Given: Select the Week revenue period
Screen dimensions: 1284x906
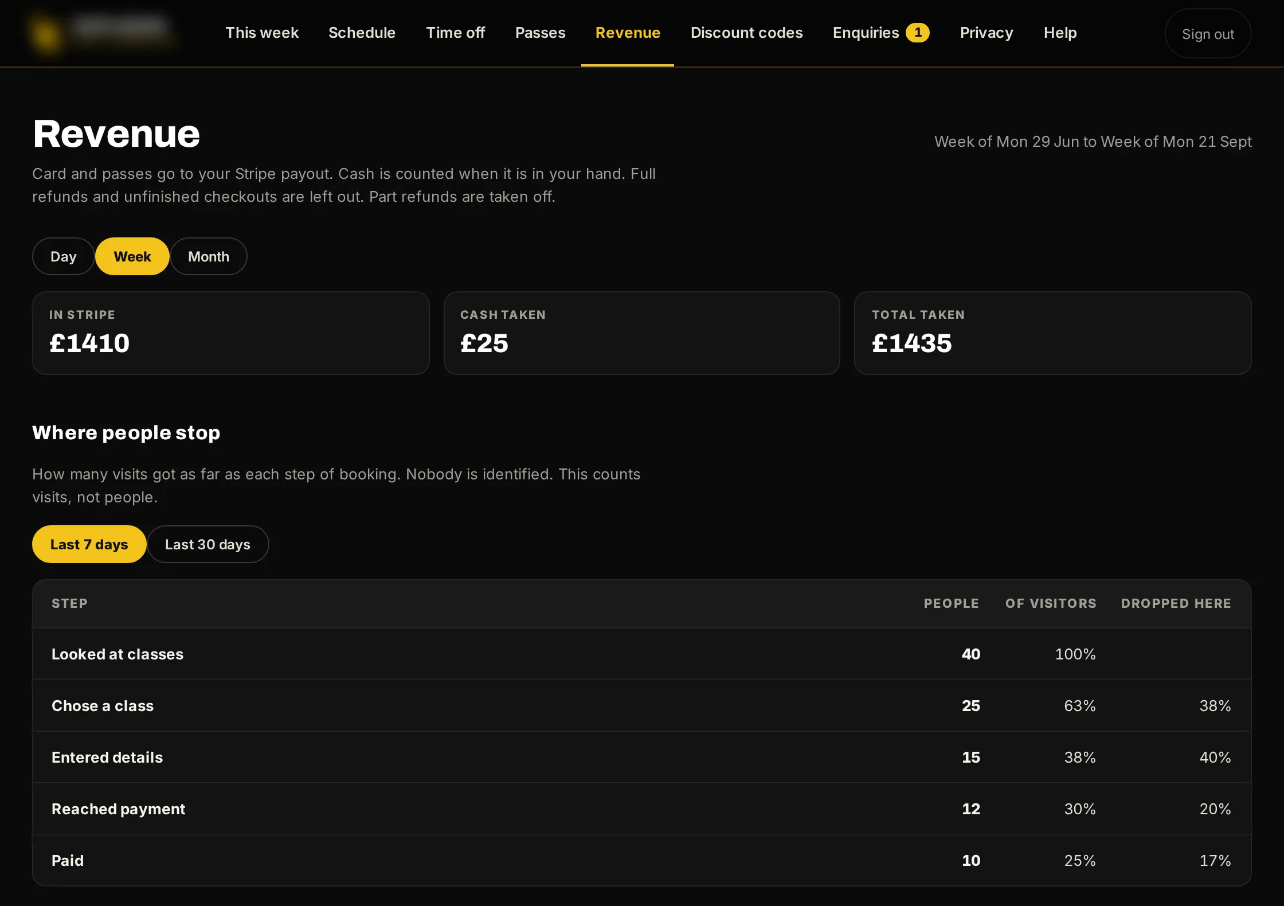Looking at the screenshot, I should (x=132, y=256).
